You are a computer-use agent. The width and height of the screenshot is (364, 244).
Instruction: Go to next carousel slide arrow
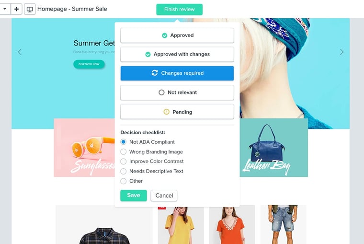(x=341, y=52)
